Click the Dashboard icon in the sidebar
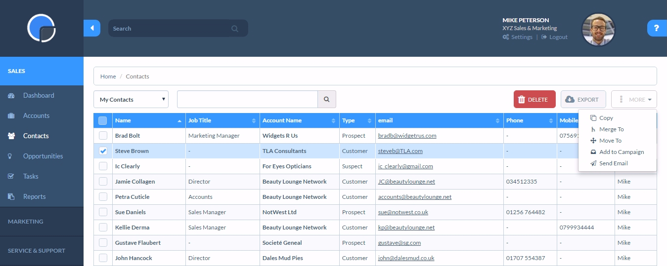Screen dimensions: 667x266 (x=11, y=96)
